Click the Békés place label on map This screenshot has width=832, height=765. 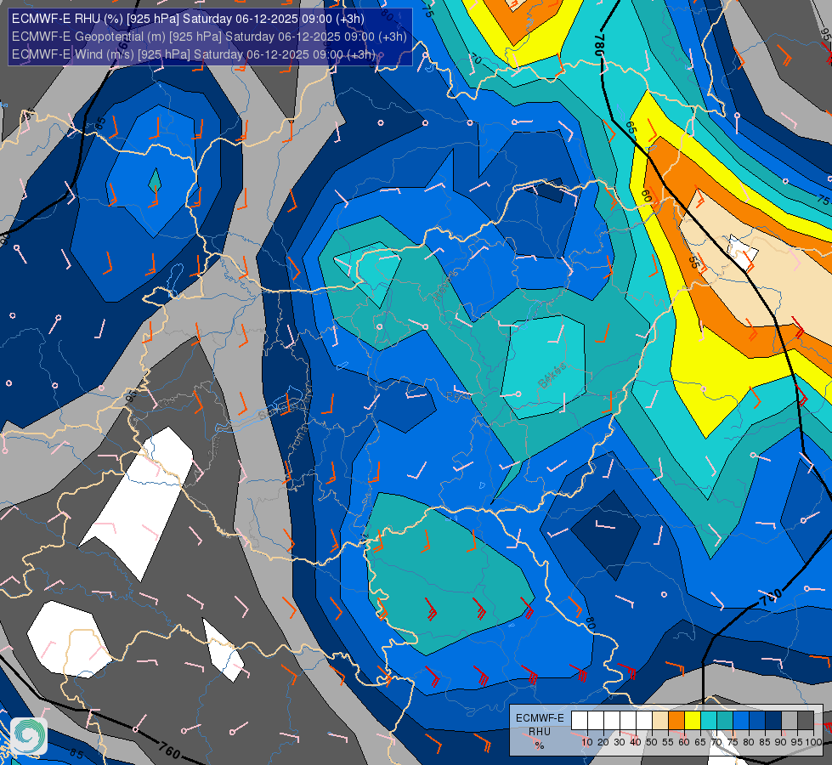[552, 376]
